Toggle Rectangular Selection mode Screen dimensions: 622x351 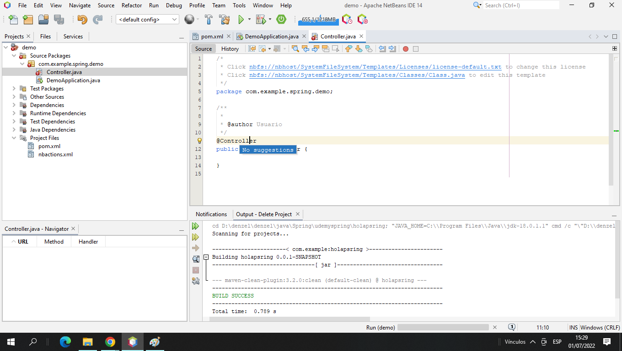[x=336, y=49]
